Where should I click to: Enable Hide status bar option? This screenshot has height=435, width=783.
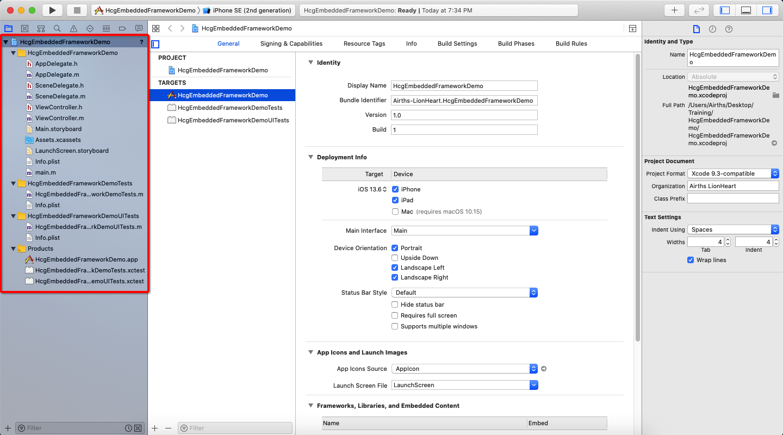tap(395, 304)
